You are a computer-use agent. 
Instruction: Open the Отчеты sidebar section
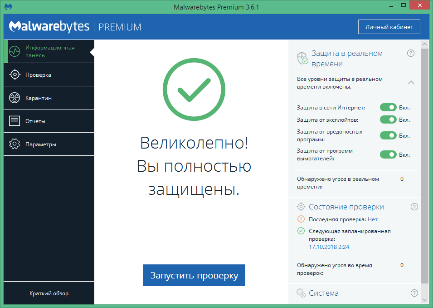pos(49,121)
